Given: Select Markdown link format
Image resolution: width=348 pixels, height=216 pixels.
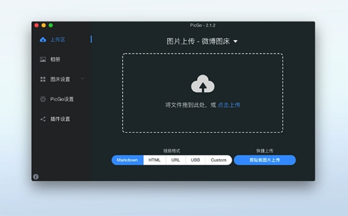Looking at the screenshot, I should [128, 160].
